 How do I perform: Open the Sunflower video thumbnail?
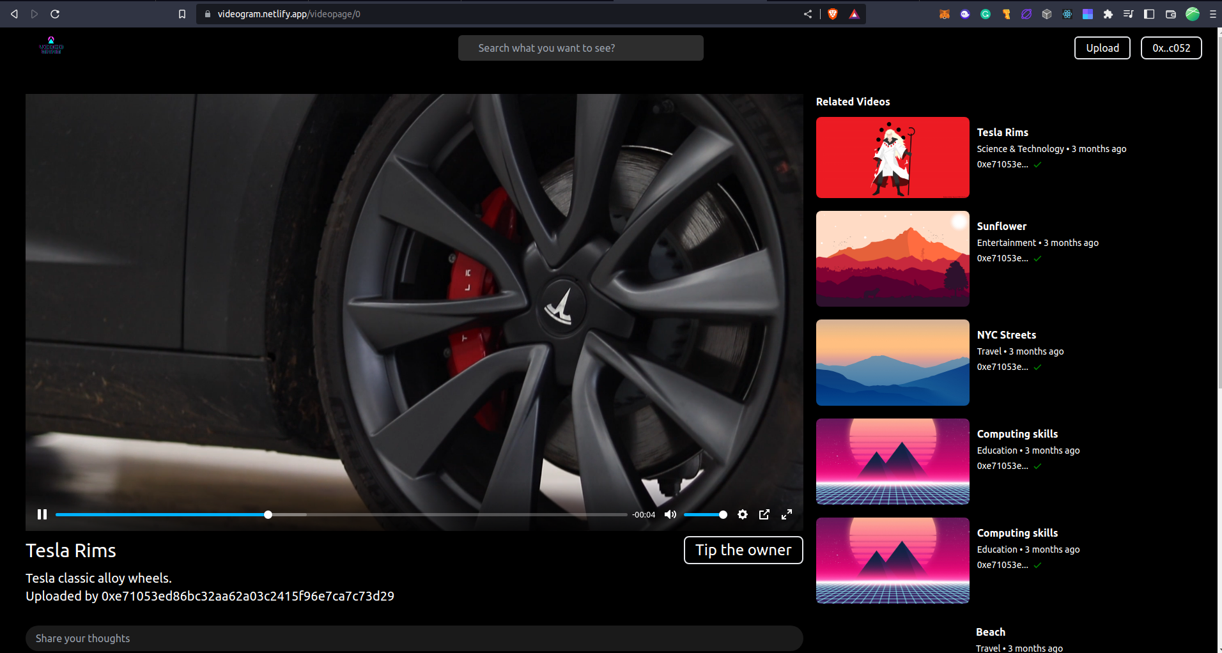tap(893, 259)
